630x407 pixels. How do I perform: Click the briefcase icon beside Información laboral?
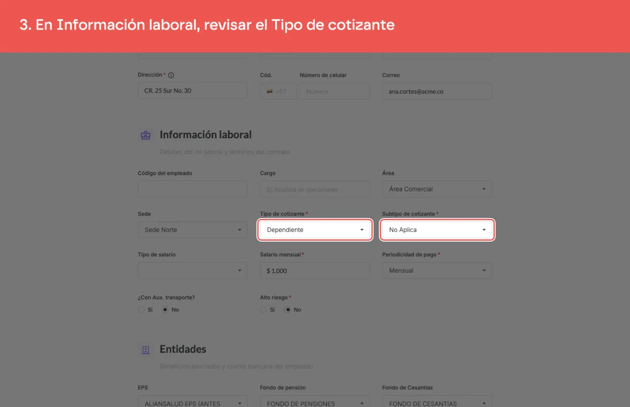(146, 135)
